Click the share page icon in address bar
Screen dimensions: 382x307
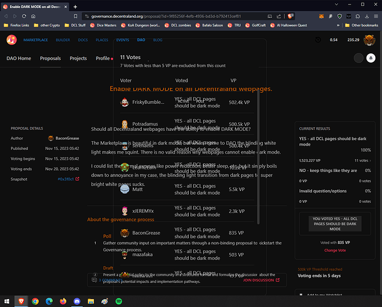tap(279, 17)
